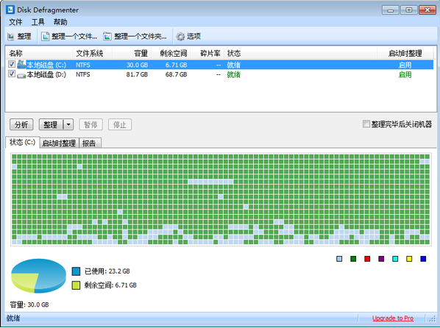Screen dimensions: 440x328
Task: Click the 选项 toolbar label
Action: click(194, 37)
